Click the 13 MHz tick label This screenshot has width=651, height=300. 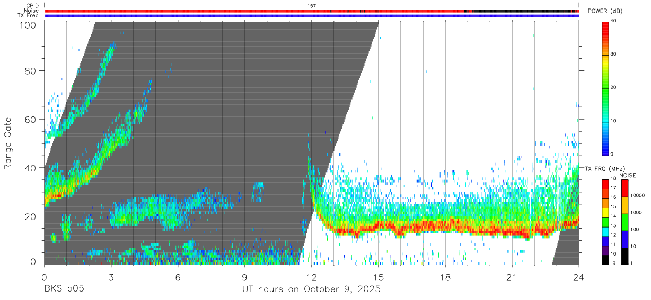(x=613, y=226)
